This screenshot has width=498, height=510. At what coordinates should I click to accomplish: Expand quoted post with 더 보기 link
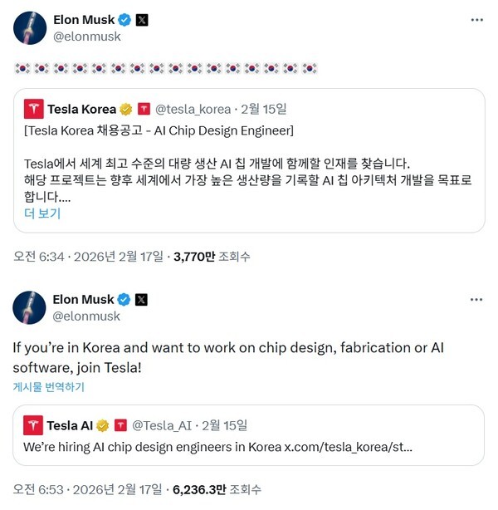coord(42,213)
